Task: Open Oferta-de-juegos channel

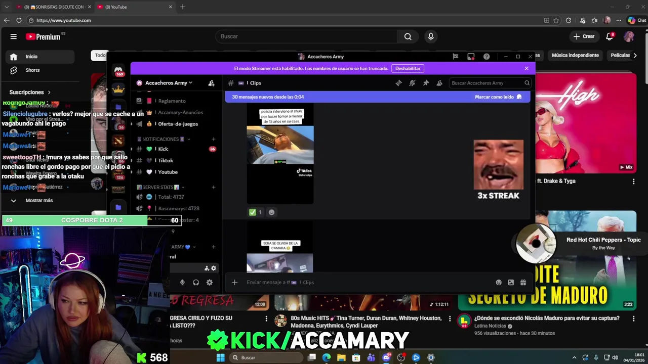Action: [x=177, y=124]
